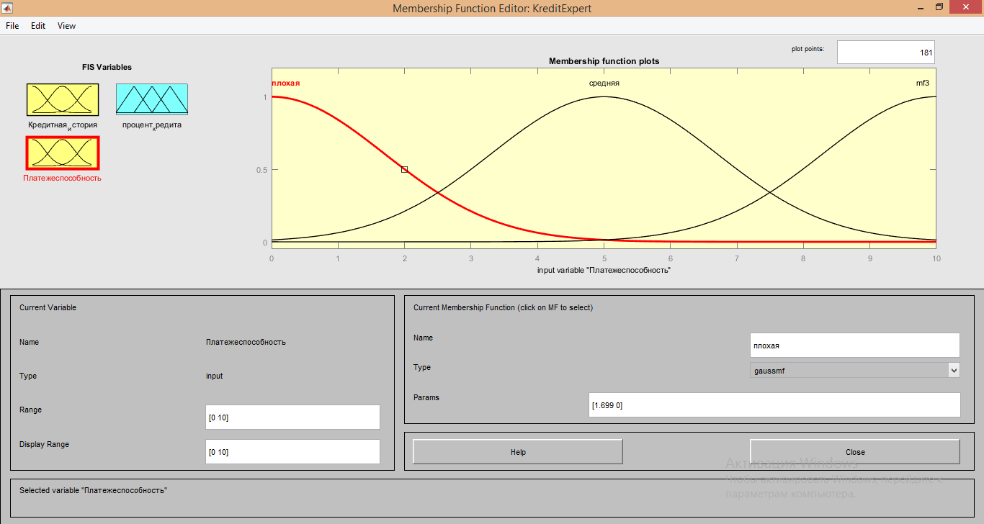Click the input variable axis label
The height and width of the screenshot is (524, 984).
click(604, 270)
